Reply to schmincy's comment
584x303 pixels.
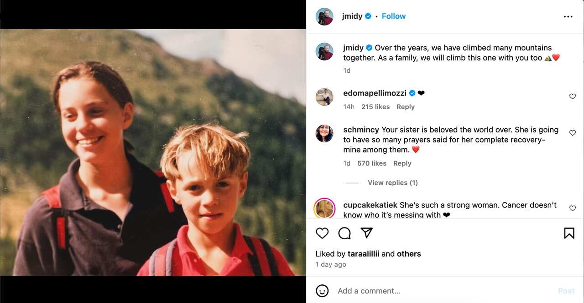(402, 163)
